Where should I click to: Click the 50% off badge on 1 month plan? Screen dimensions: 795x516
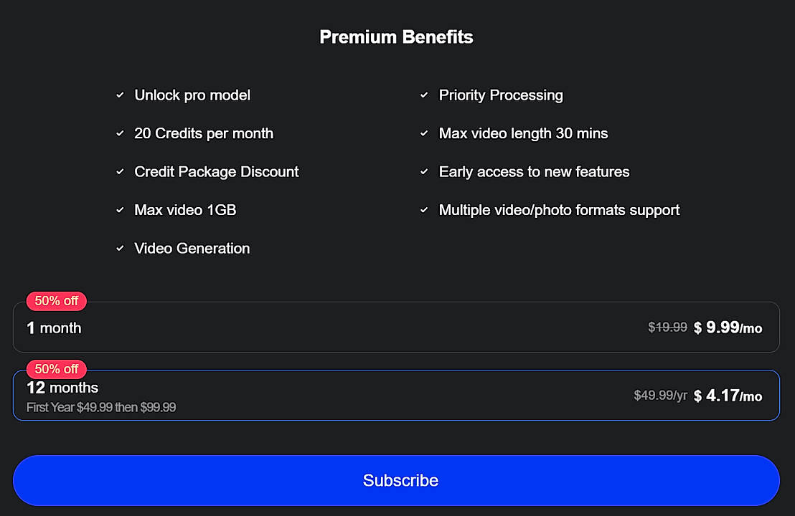pos(57,301)
